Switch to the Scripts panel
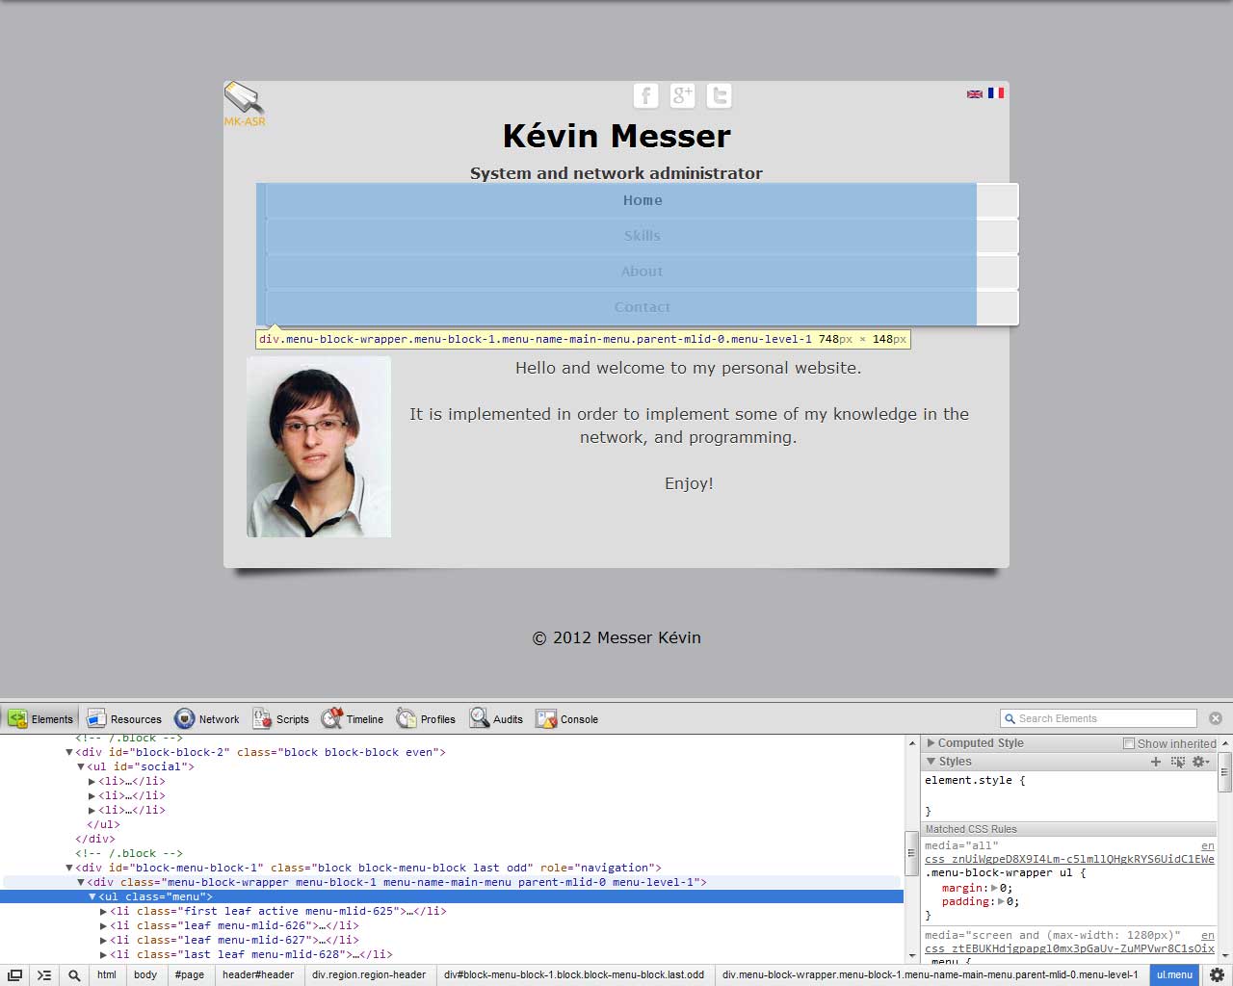Image resolution: width=1233 pixels, height=986 pixels. click(280, 718)
